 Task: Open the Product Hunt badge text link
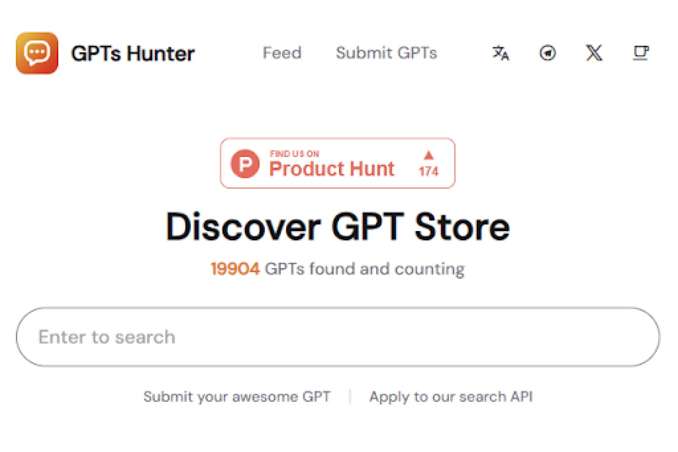point(332,169)
